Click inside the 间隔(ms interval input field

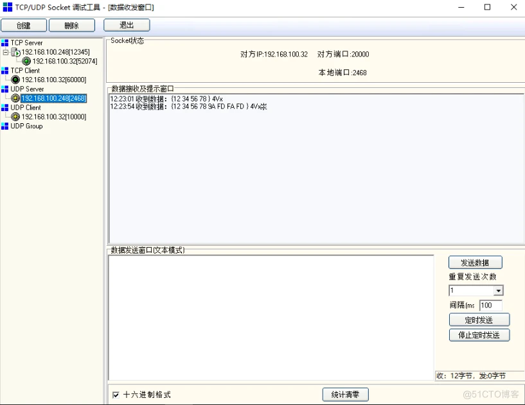coord(490,306)
